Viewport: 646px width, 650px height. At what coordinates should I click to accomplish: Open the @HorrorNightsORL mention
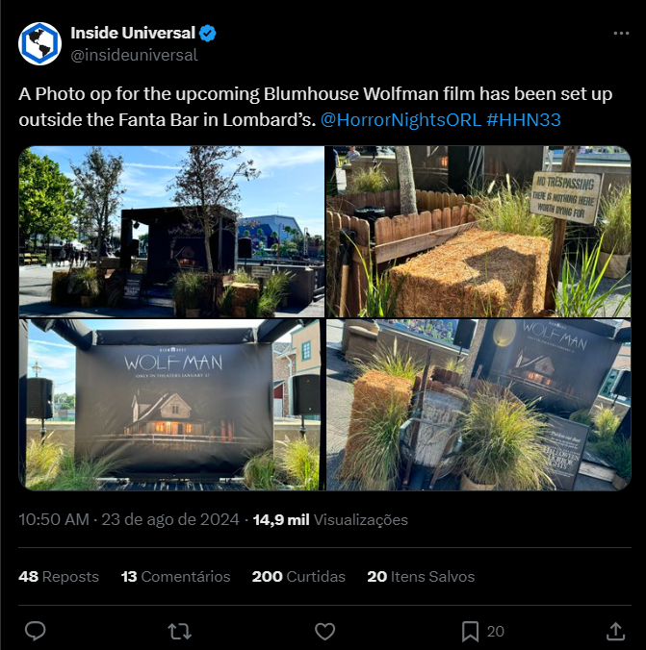click(401, 120)
